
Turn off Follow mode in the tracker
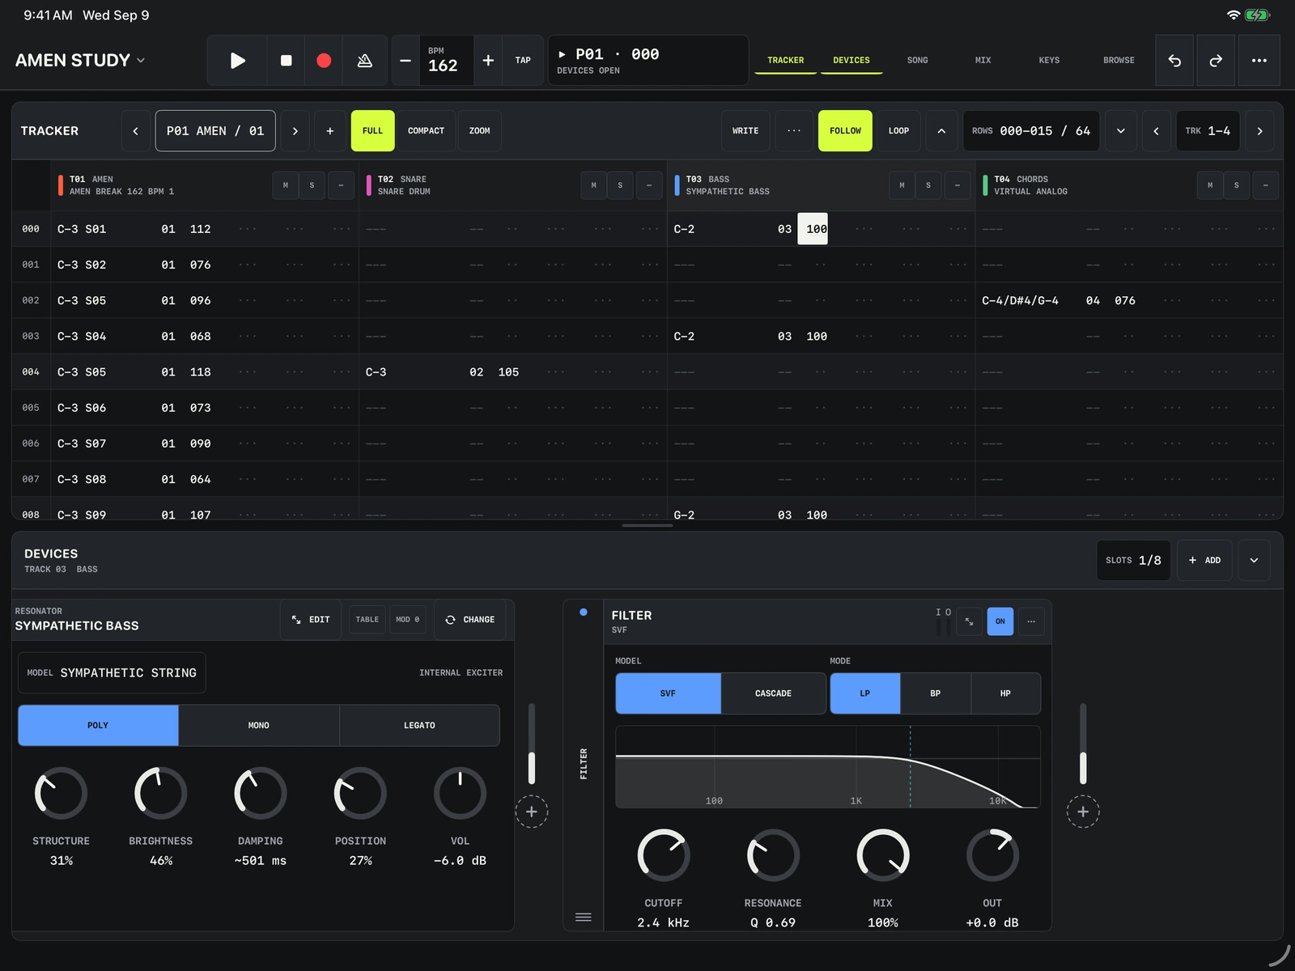coord(845,131)
